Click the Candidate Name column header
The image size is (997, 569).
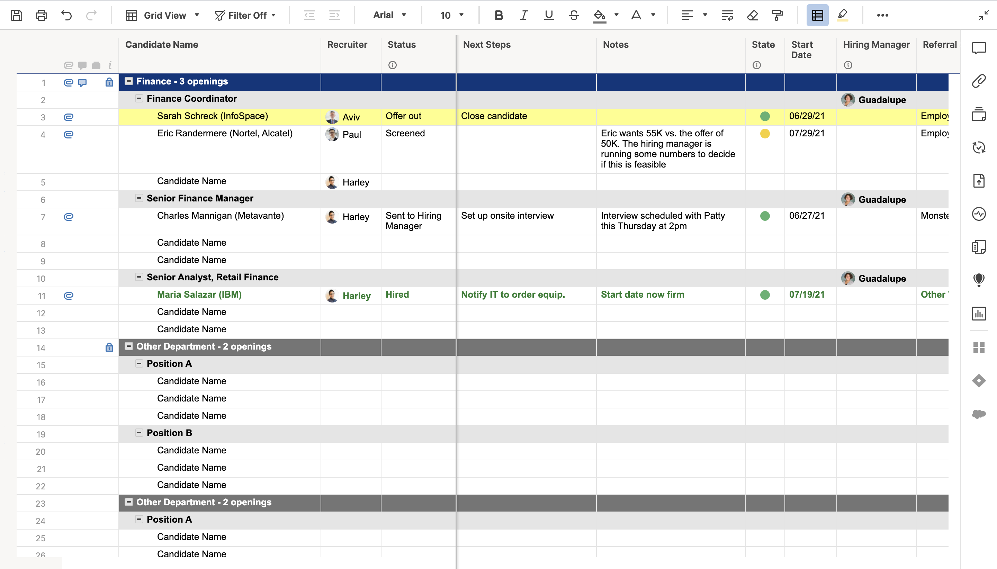162,45
